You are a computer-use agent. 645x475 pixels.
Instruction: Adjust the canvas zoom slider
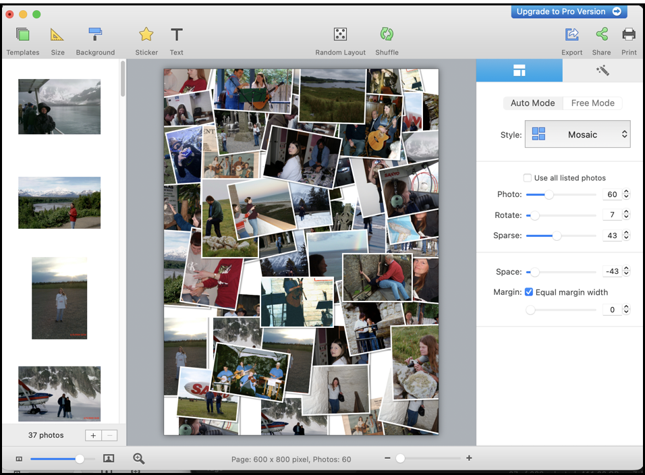tap(400, 458)
